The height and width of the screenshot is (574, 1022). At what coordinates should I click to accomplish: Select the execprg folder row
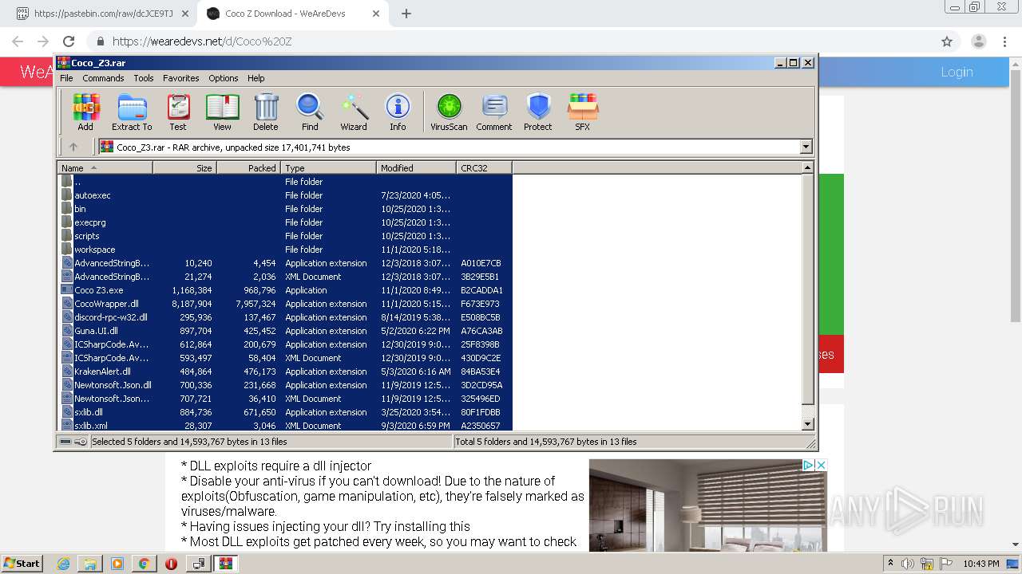pos(285,222)
